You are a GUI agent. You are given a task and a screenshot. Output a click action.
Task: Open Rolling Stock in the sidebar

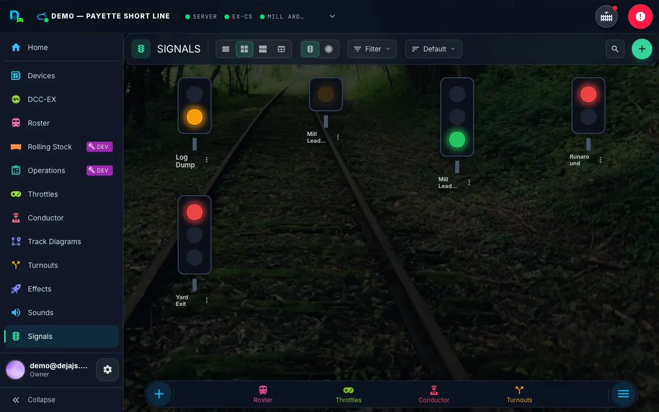point(61,147)
